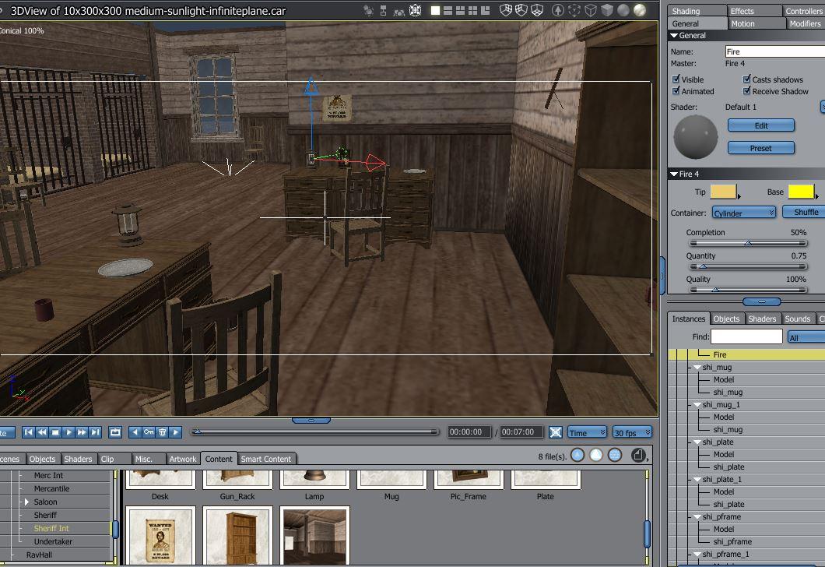
Task: Jump to the last frame
Action: click(95, 432)
